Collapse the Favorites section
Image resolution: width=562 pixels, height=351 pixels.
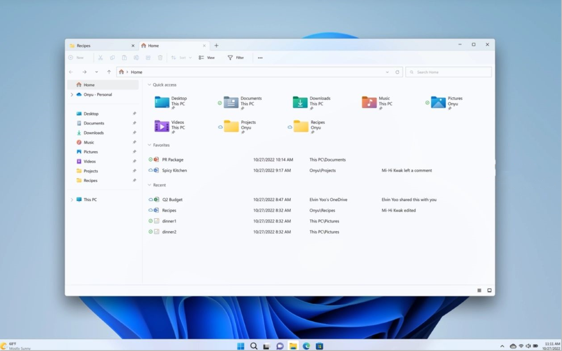(149, 145)
